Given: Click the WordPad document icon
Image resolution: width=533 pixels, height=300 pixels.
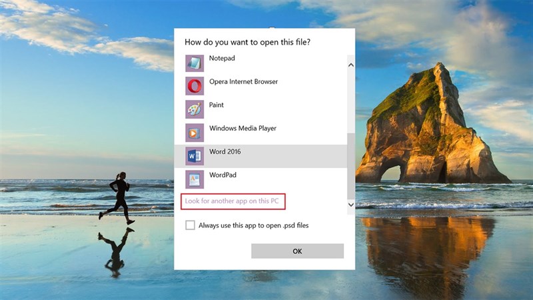Looking at the screenshot, I should tap(195, 179).
